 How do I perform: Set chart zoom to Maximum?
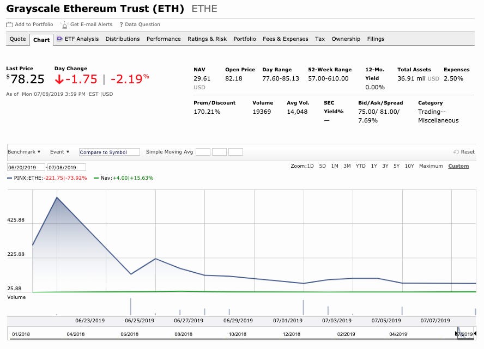pyautogui.click(x=431, y=166)
